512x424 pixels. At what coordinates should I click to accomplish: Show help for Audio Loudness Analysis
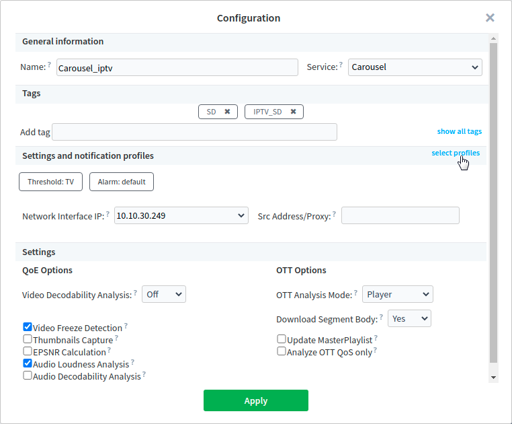(x=132, y=361)
